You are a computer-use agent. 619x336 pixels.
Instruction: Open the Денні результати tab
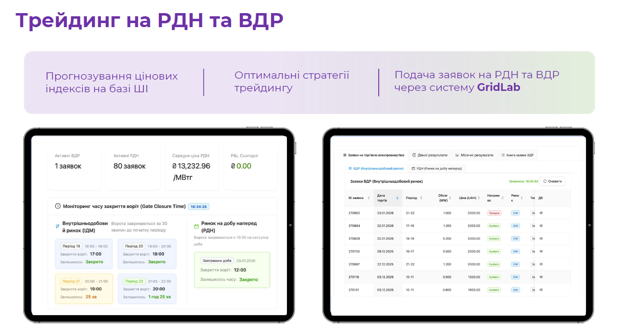430,155
